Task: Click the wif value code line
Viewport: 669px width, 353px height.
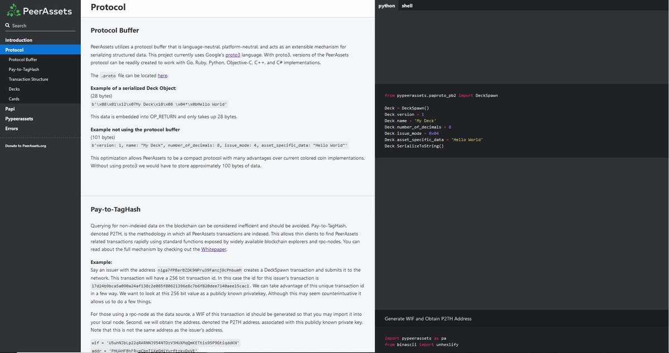Action: pyautogui.click(x=165, y=342)
